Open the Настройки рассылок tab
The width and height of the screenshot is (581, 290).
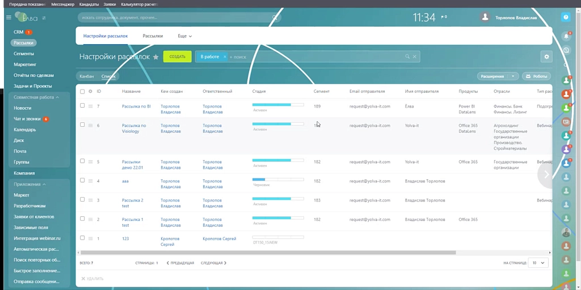point(106,36)
